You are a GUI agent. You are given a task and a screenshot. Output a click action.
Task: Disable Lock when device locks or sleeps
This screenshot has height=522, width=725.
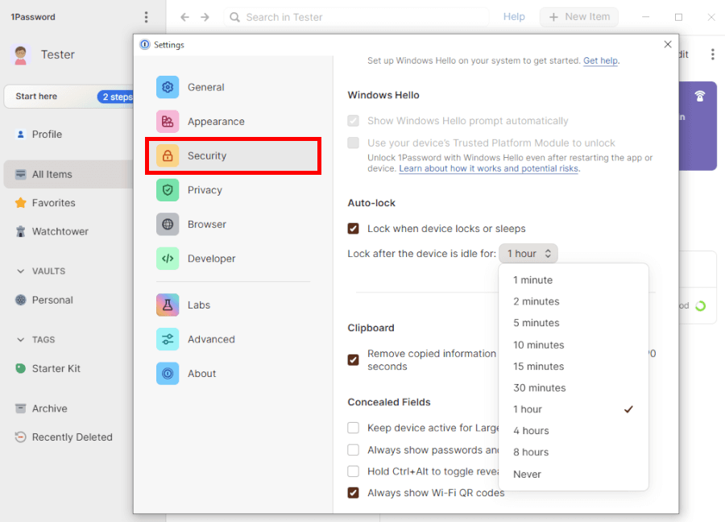(x=353, y=228)
